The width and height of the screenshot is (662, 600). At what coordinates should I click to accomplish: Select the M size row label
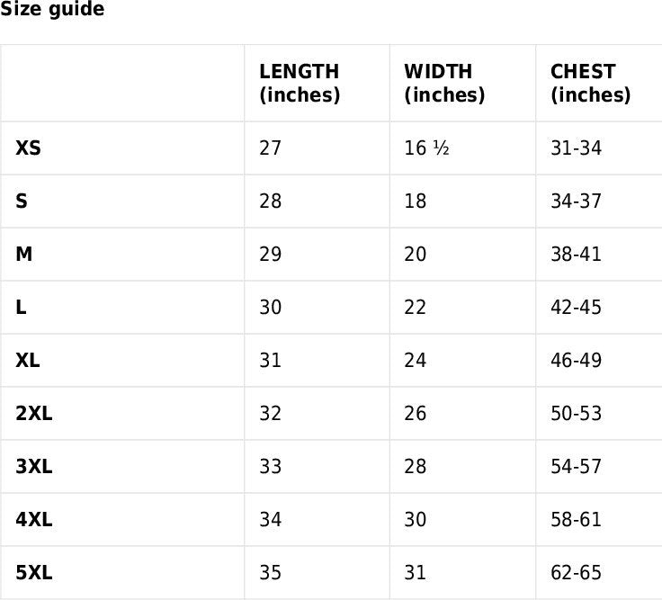point(24,254)
